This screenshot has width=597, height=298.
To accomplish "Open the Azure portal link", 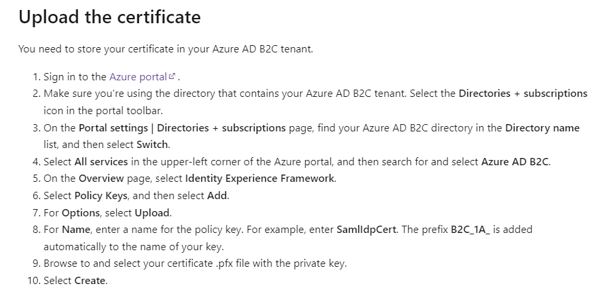I will click(138, 77).
